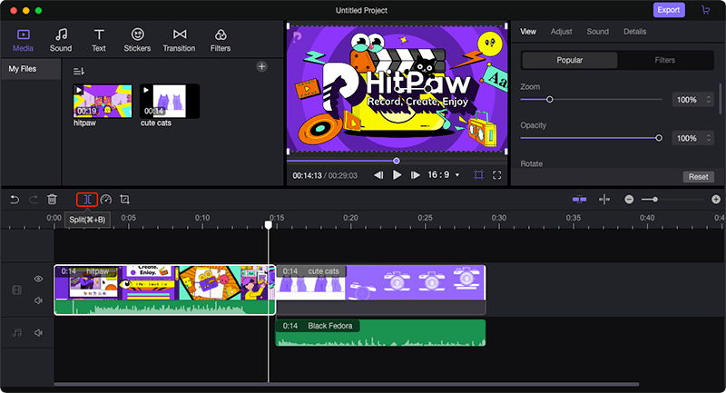Add media with the plus button
Image resolution: width=726 pixels, height=393 pixels.
(x=261, y=66)
